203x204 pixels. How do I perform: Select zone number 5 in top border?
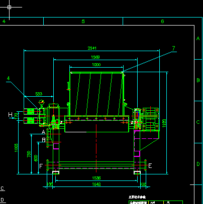pyautogui.click(x=83, y=22)
